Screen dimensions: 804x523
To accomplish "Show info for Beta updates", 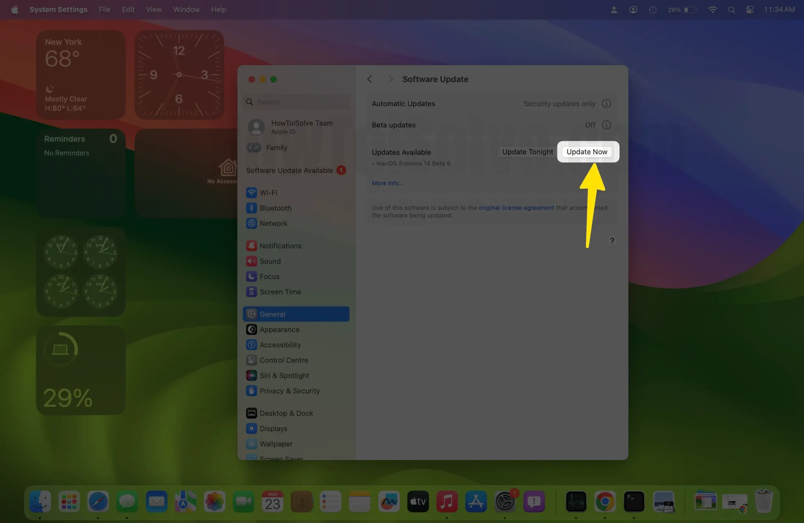I will pyautogui.click(x=606, y=125).
